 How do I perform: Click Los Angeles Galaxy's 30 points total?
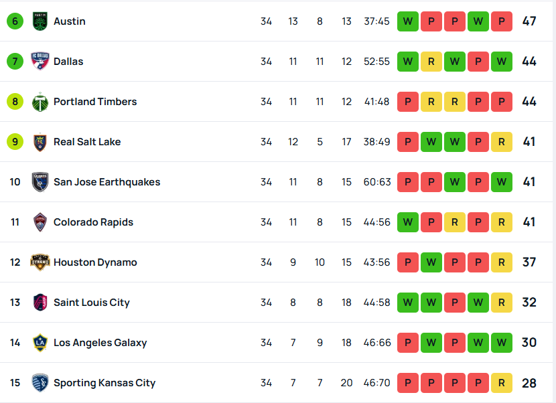click(x=529, y=343)
